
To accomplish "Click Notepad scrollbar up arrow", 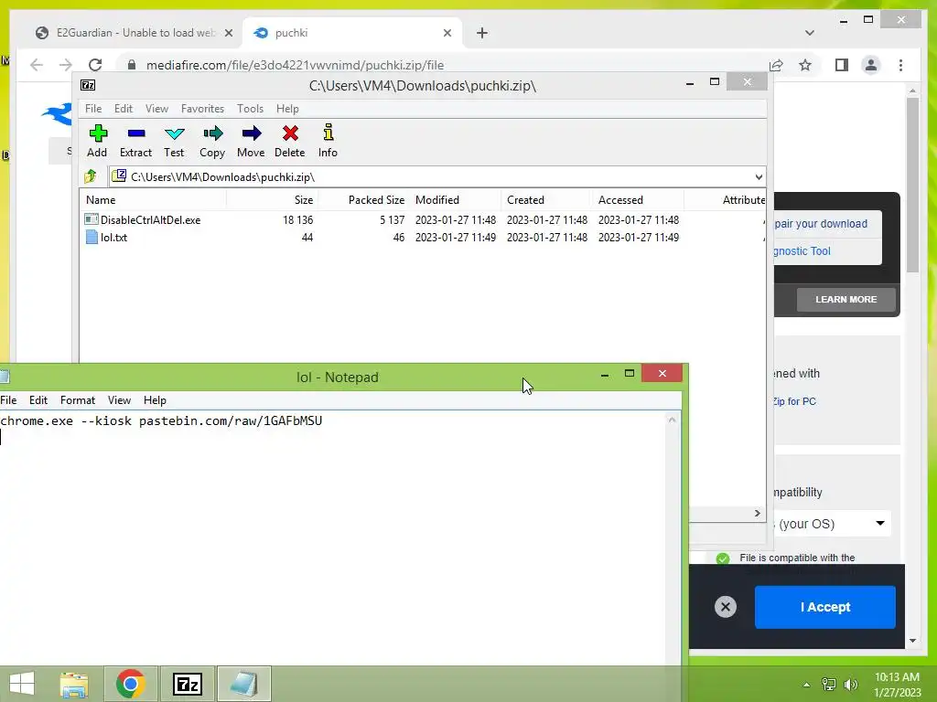I will [673, 420].
